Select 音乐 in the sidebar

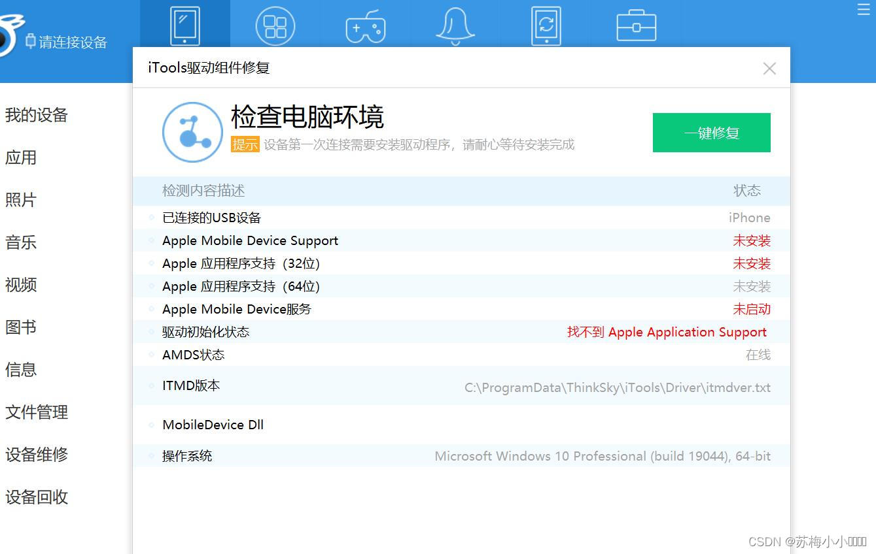coord(21,242)
